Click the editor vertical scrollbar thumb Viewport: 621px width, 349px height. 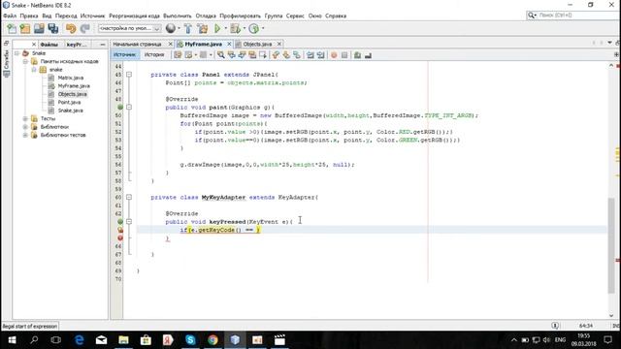[611, 245]
